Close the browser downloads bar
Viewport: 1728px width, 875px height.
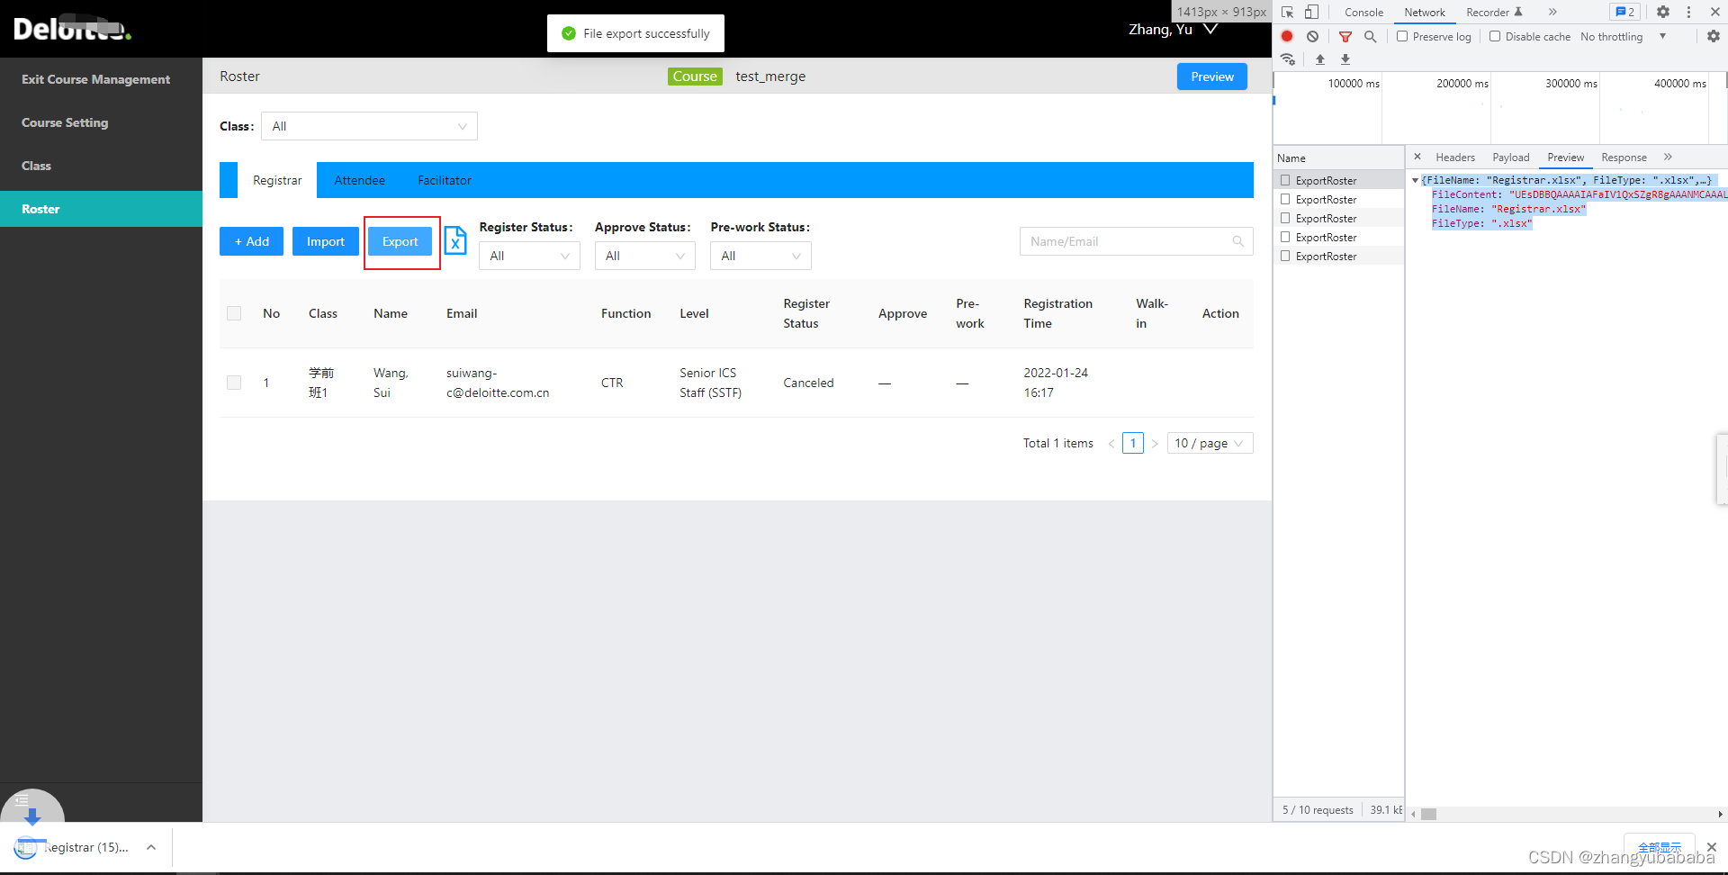click(1711, 847)
